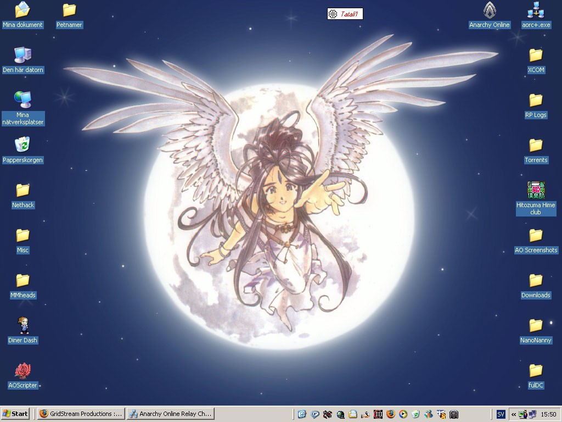The image size is (562, 422).
Task: Click the Tatal'l floating widget
Action: (345, 14)
